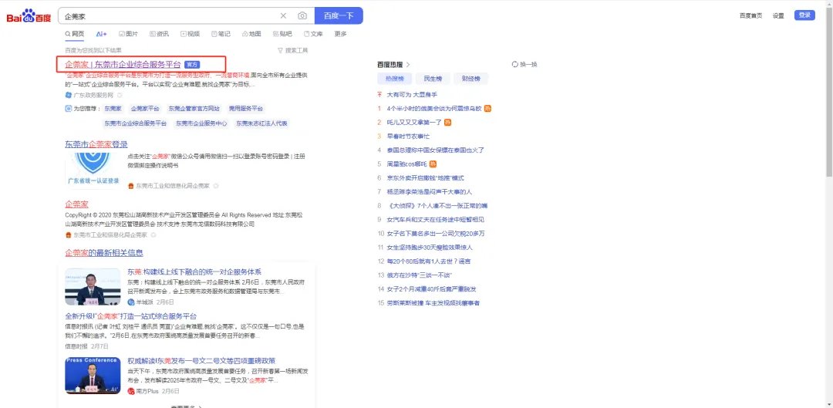Open news 全新升级!企莞家打造一站式综合服务平台
The height and width of the screenshot is (408, 833).
click(x=130, y=315)
